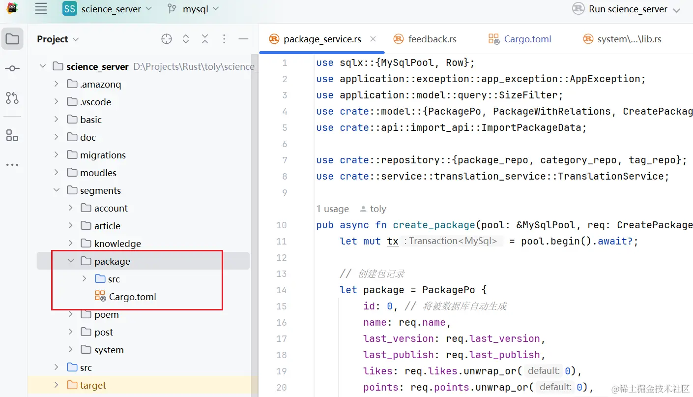Viewport: 693px width, 397px height.
Task: Open the Pull Requests tool window
Action: 12,98
